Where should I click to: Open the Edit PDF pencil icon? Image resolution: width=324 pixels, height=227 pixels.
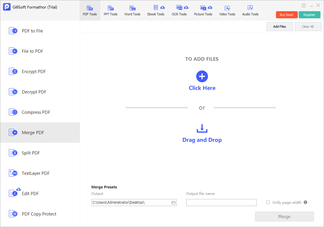(x=13, y=193)
